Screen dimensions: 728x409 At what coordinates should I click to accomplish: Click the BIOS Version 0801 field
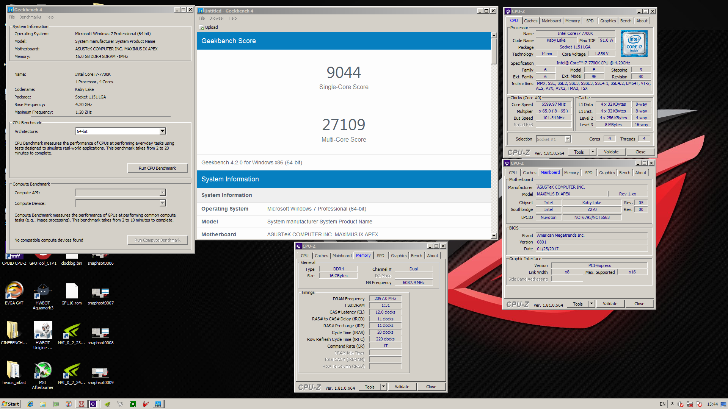[591, 242]
